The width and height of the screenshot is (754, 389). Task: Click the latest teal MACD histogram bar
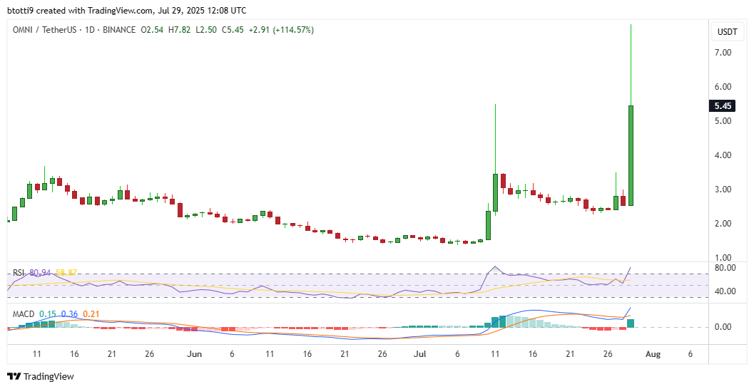click(631, 323)
